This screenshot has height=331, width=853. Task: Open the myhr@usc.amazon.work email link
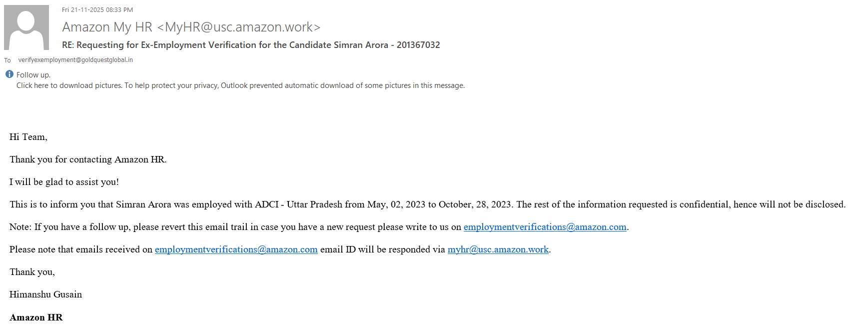(x=498, y=249)
